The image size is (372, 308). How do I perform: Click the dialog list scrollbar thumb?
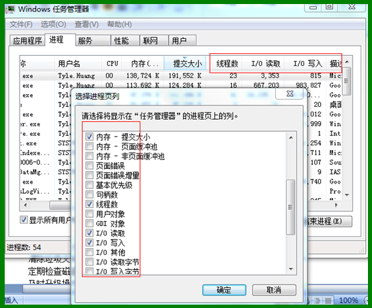tap(291, 207)
